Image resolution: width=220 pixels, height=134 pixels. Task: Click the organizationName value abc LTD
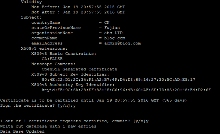click(x=113, y=33)
